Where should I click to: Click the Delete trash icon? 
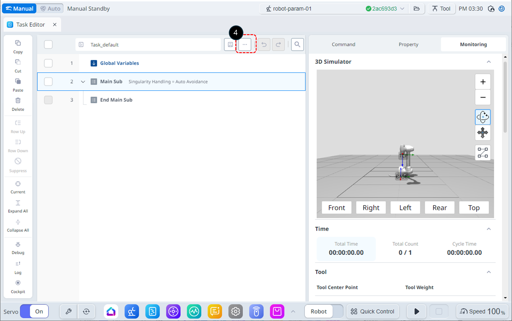[x=18, y=101]
